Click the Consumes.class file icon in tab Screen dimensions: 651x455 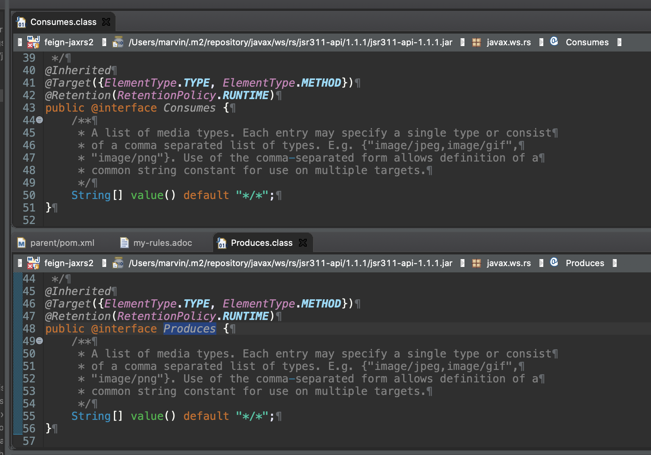click(x=21, y=22)
